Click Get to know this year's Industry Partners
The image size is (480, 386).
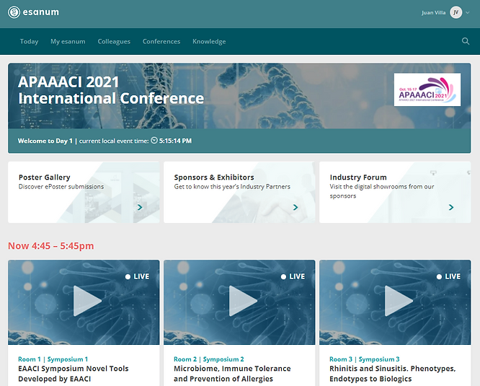tap(232, 187)
